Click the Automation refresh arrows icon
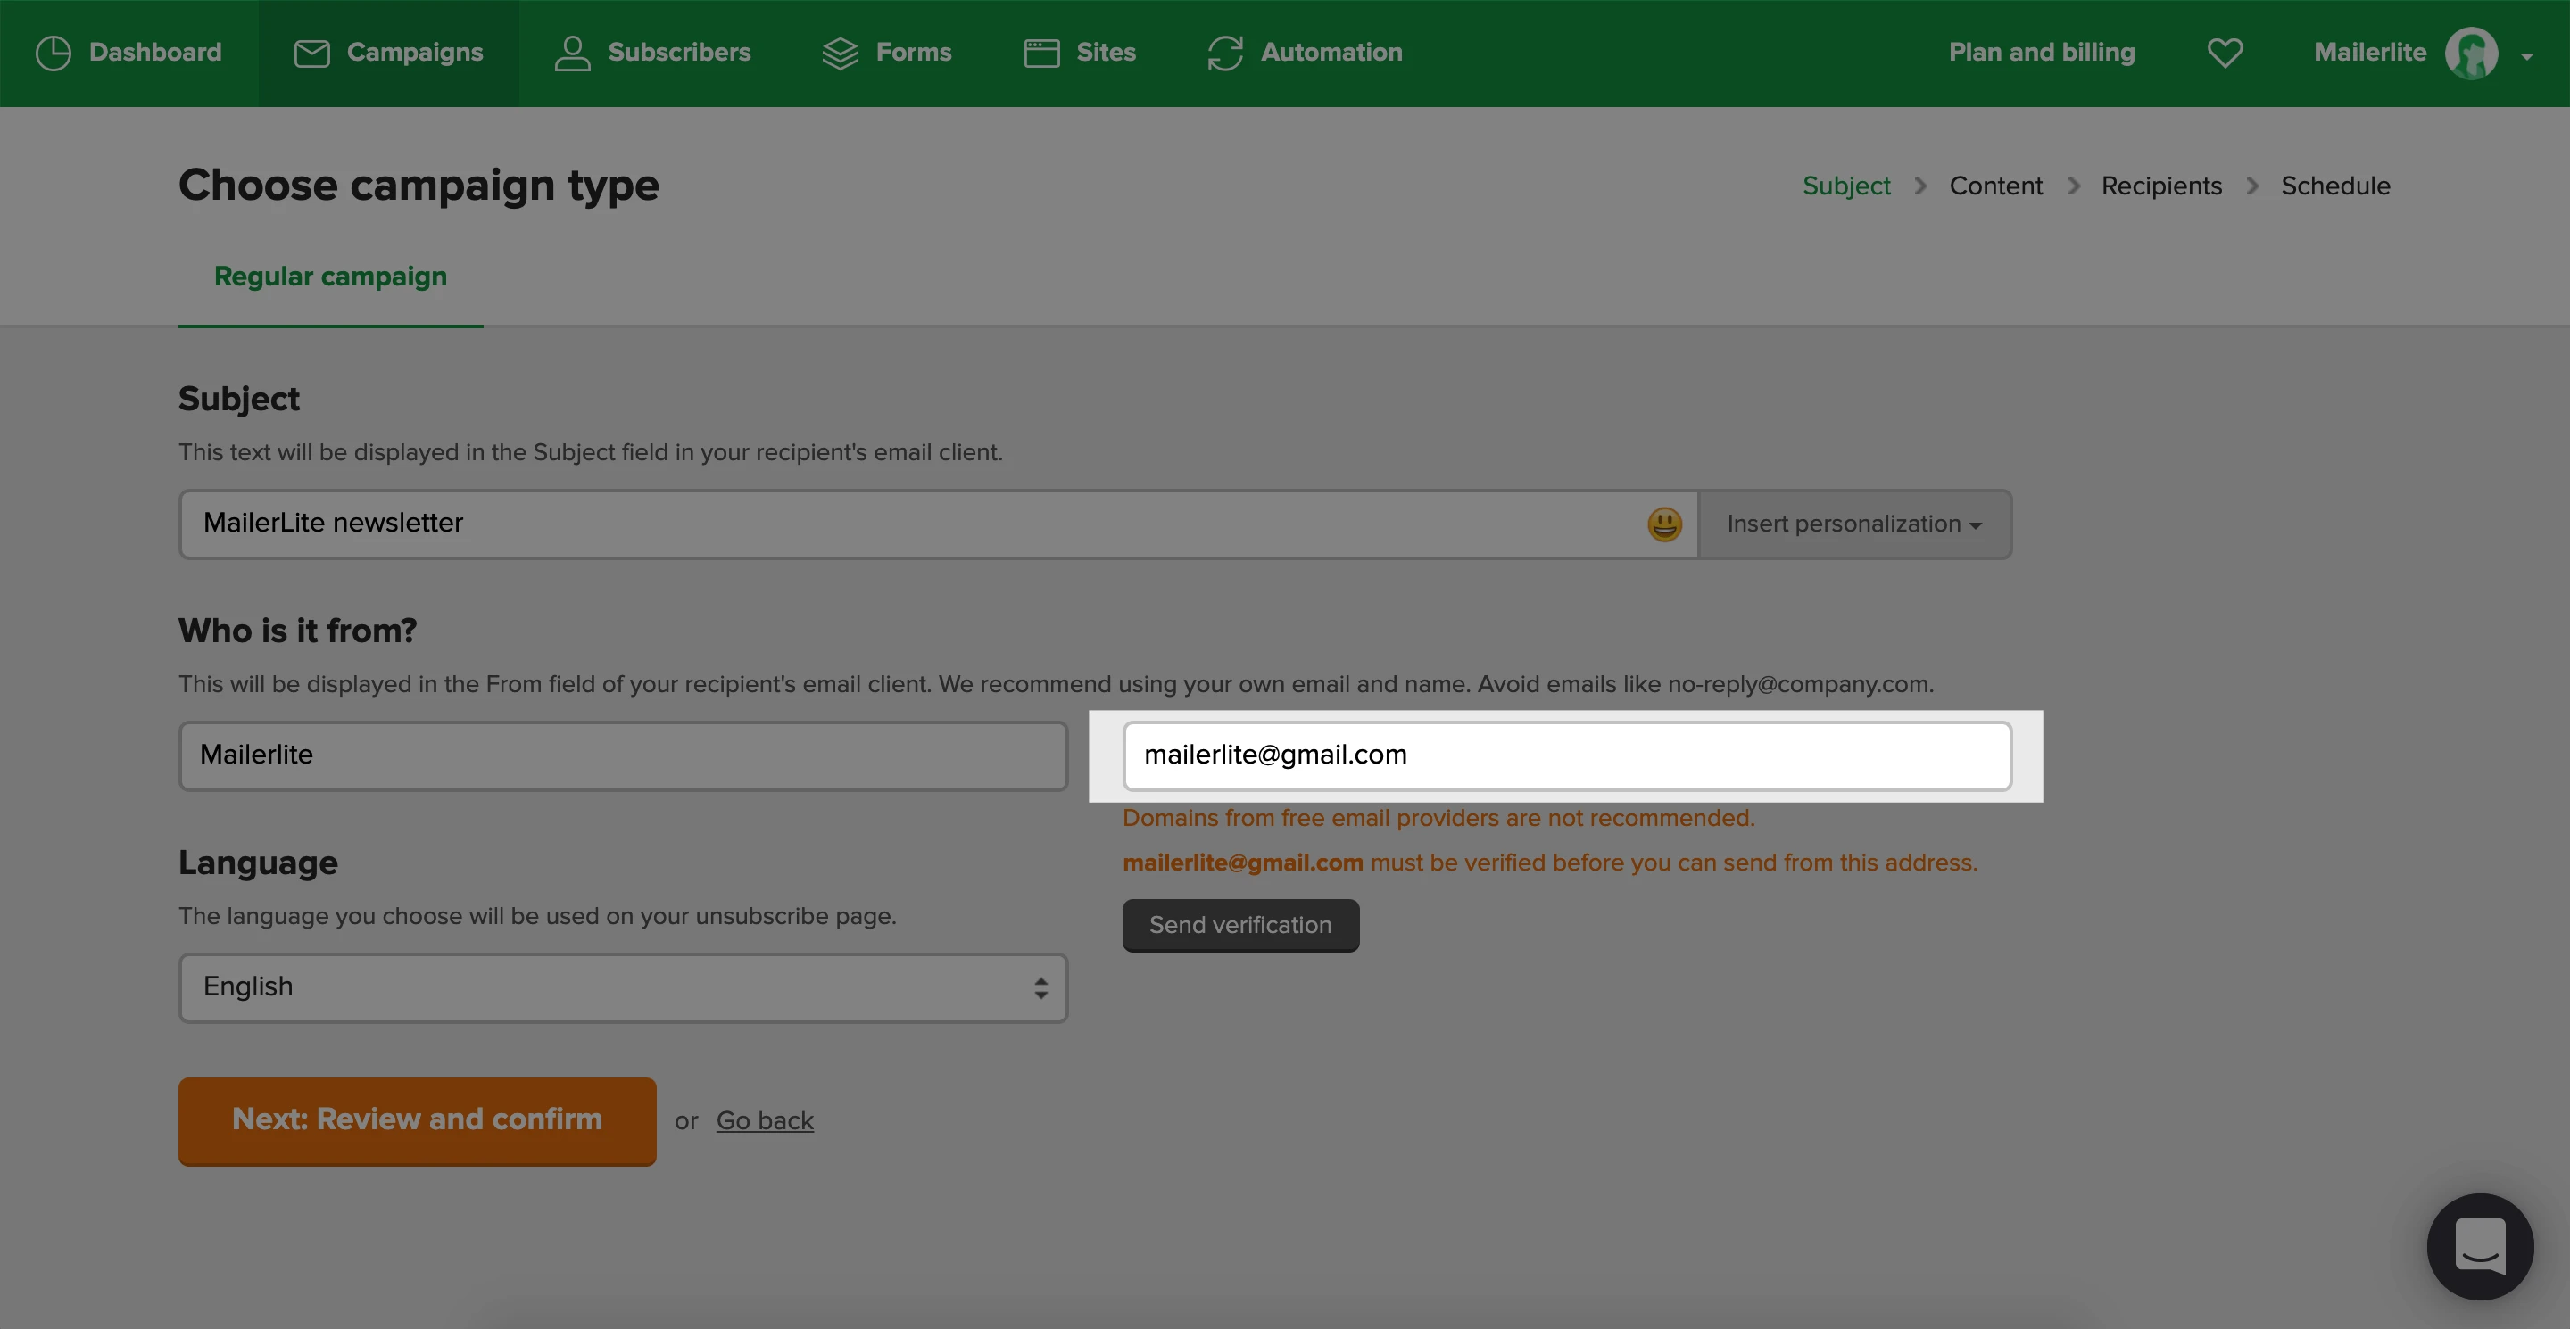This screenshot has height=1329, width=2570. (1225, 53)
